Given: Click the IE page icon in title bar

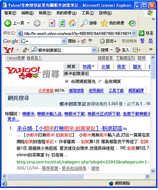Looking at the screenshot, I should [4, 5].
